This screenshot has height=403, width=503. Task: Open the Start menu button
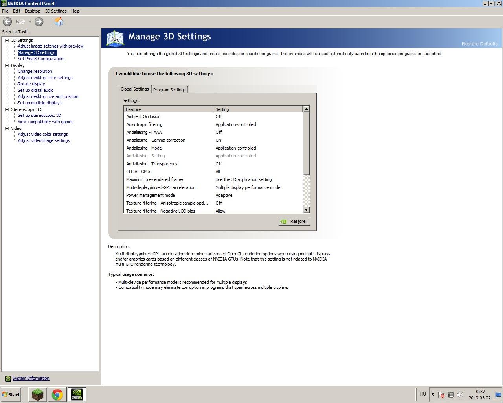pos(11,394)
